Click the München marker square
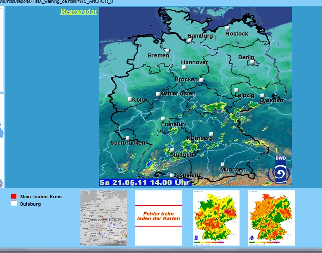 [223, 164]
